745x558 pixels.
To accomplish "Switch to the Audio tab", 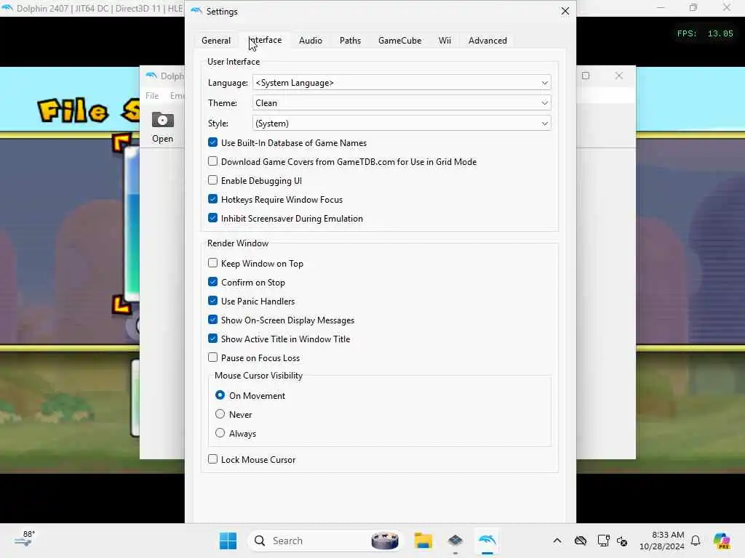I will pyautogui.click(x=311, y=41).
